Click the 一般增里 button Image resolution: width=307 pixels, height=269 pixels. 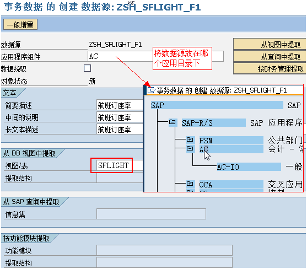(x=20, y=24)
